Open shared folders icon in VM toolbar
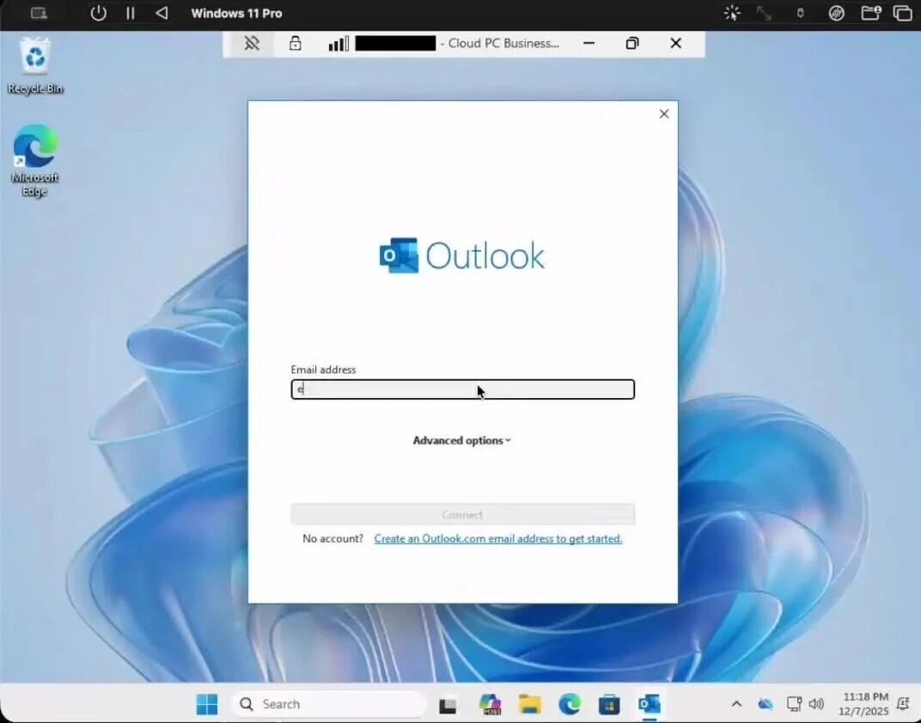Image resolution: width=921 pixels, height=723 pixels. (x=870, y=13)
